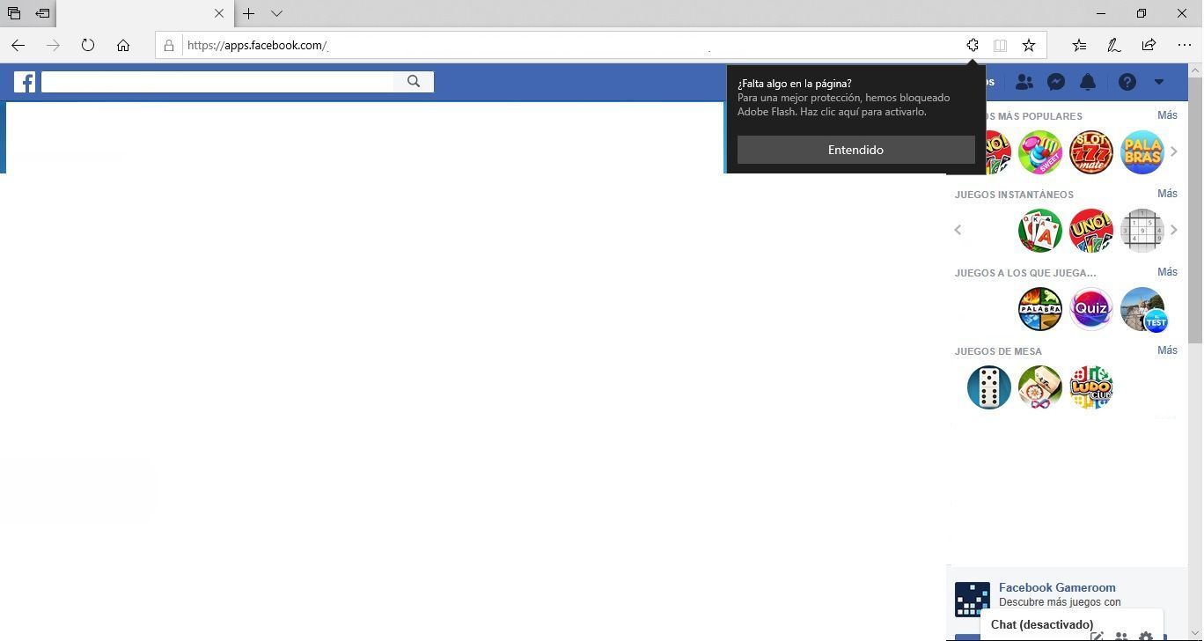Click the Facebook search input field
Viewport: 1204px width, 641px height.
point(217,82)
